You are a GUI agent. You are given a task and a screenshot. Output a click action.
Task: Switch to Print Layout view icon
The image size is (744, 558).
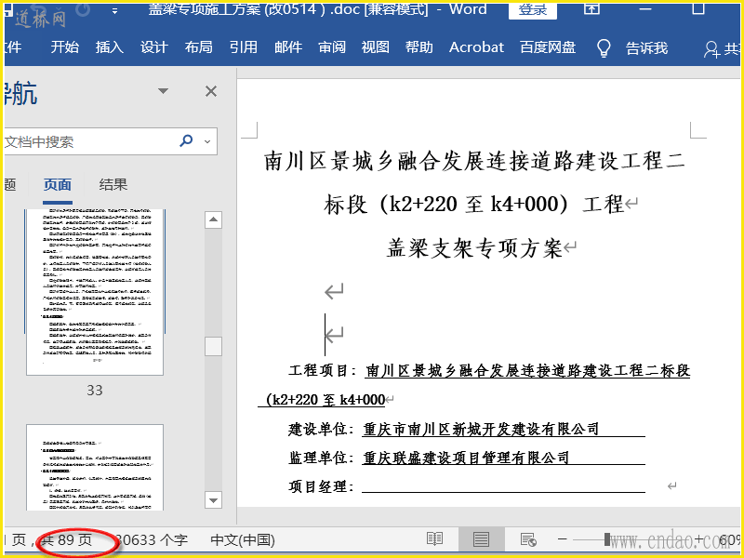coord(481,539)
